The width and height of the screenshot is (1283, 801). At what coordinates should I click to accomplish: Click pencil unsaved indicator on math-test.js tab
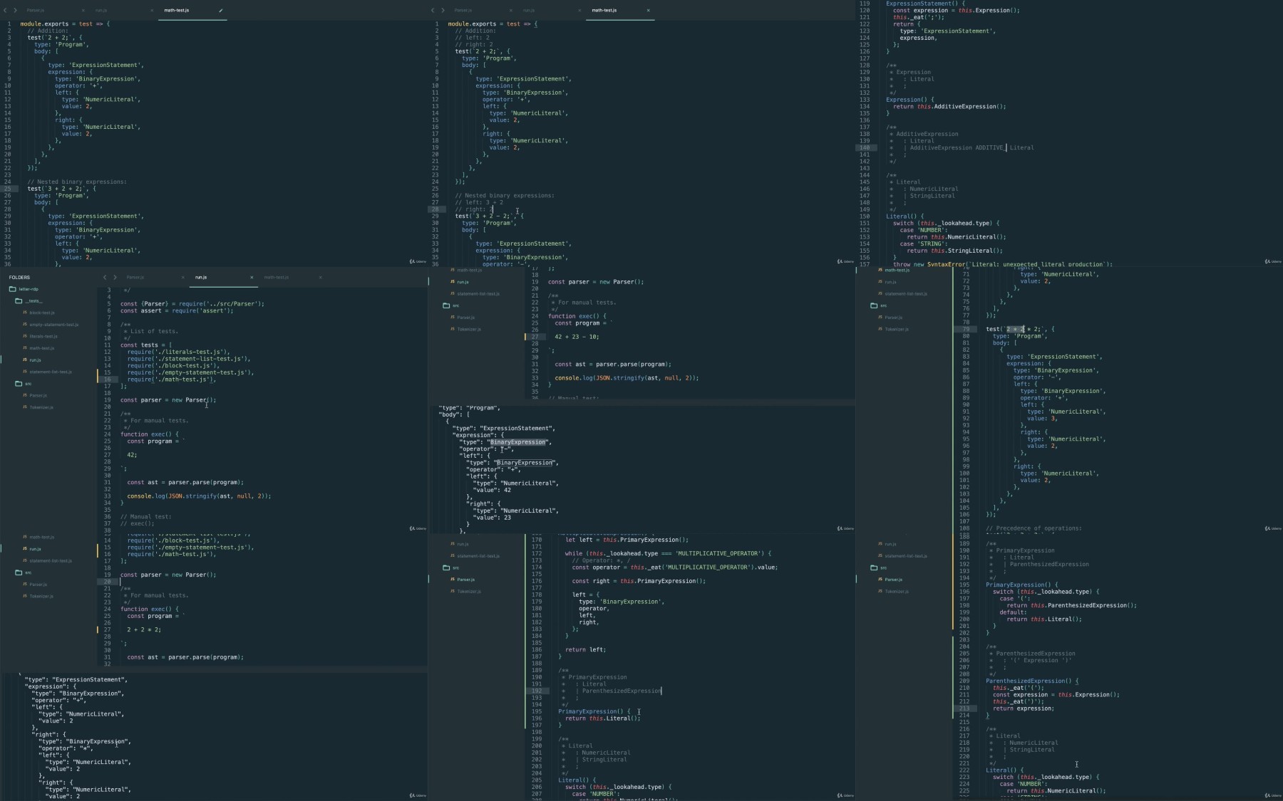click(221, 11)
